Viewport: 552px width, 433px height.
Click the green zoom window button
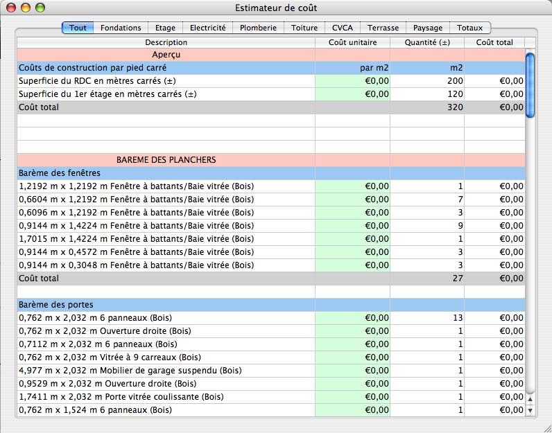click(40, 8)
